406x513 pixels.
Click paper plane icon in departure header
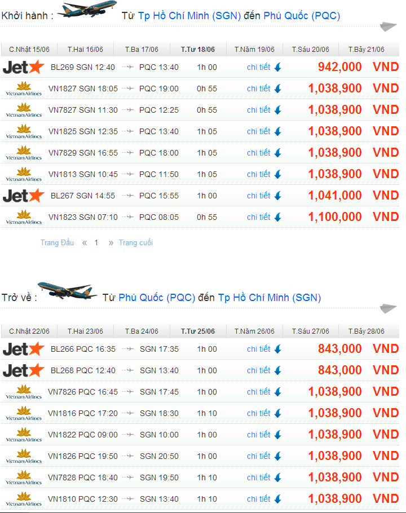(x=389, y=26)
